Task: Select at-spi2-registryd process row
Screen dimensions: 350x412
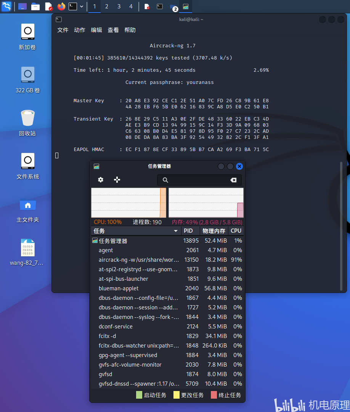Action: 167,269
